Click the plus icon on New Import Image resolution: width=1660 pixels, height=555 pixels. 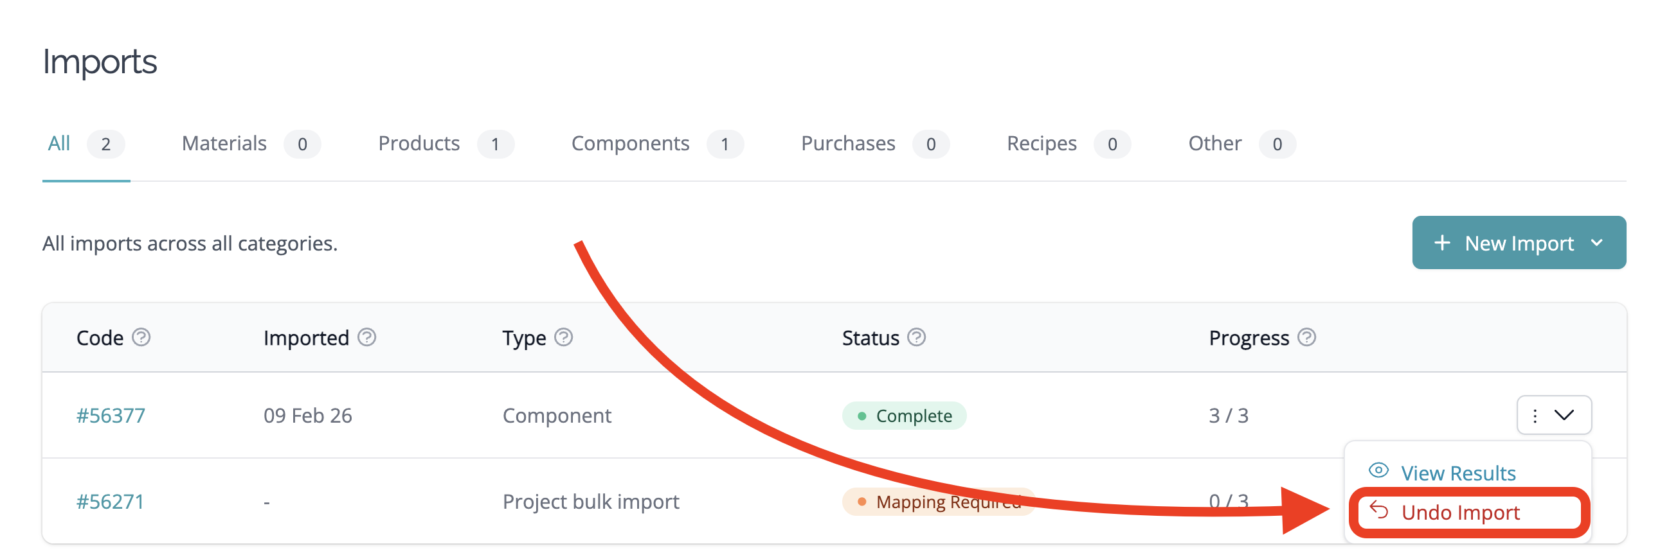point(1442,243)
